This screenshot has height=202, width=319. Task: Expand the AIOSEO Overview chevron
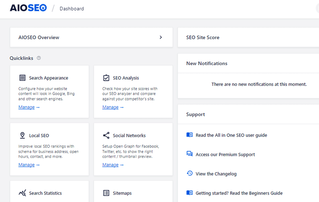[161, 37]
